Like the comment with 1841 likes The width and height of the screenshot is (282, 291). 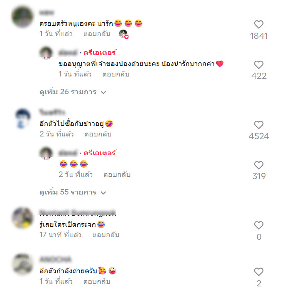259,24
